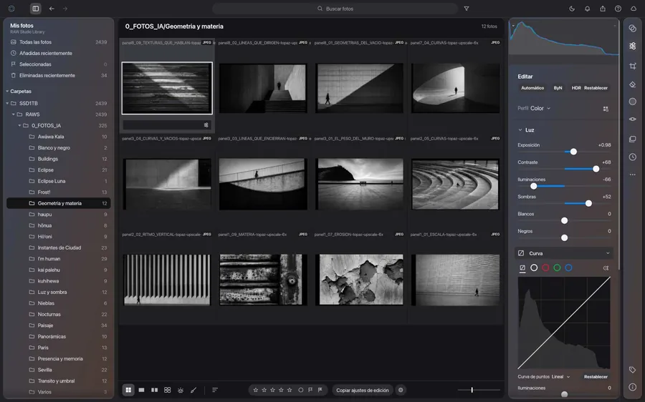
Task: Rate photo with the first star
Action: click(255, 390)
